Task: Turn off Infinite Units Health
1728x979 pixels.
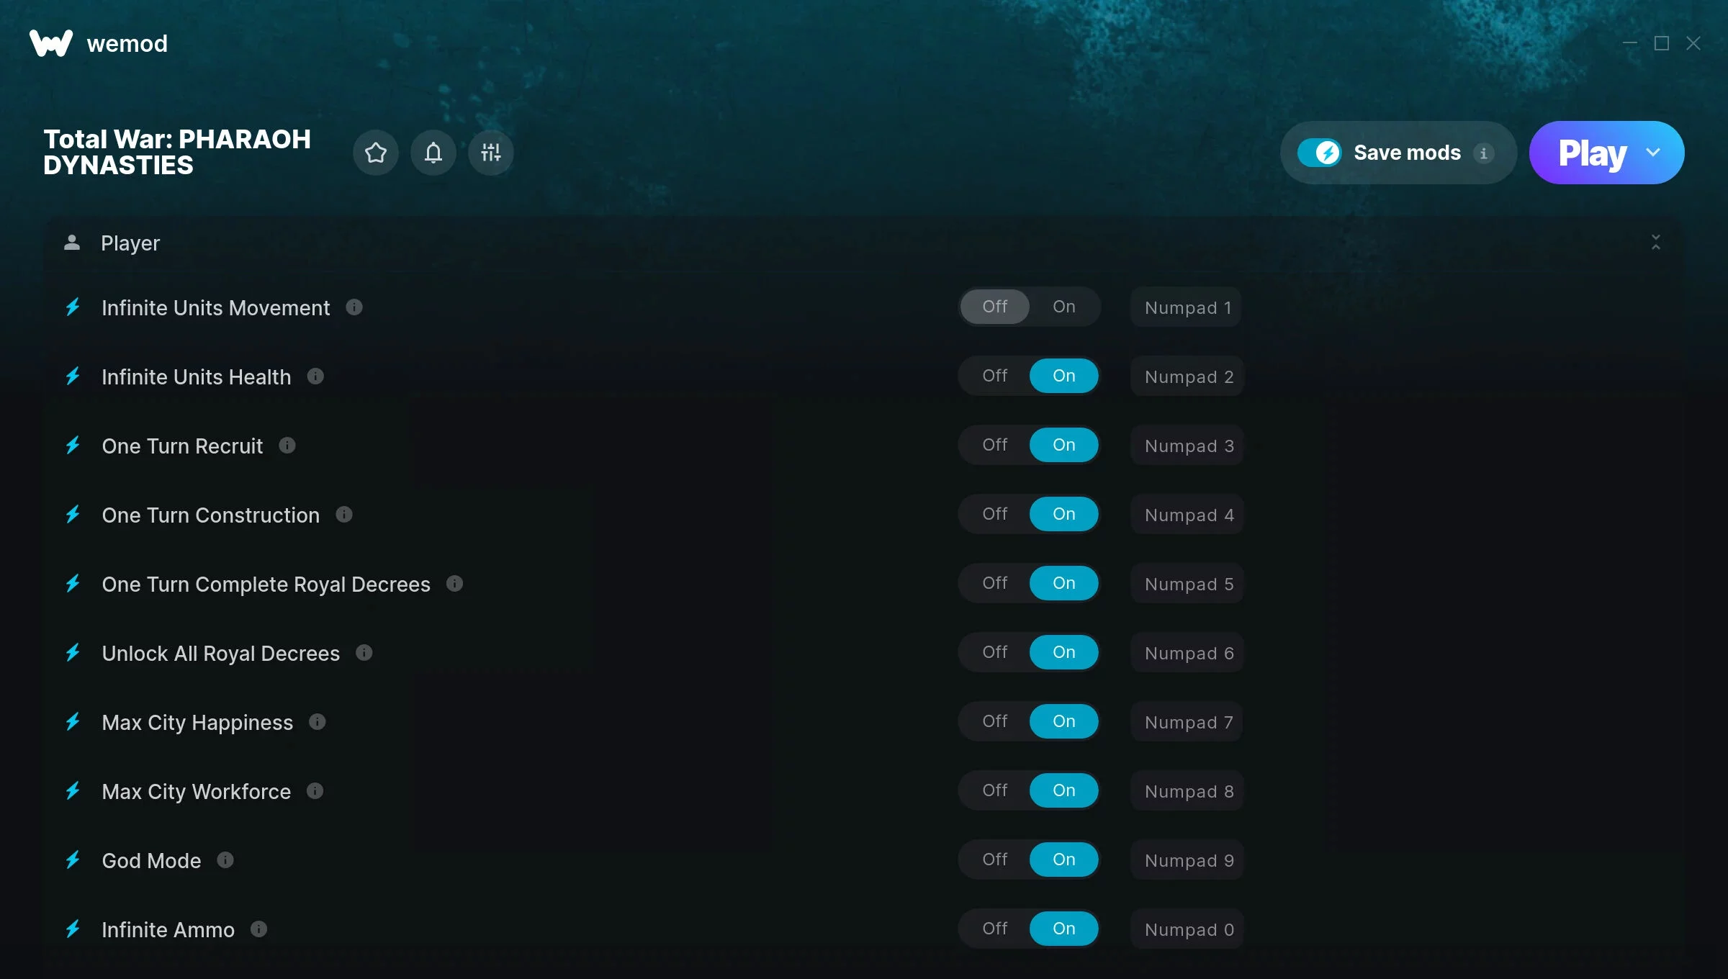Action: (x=995, y=376)
